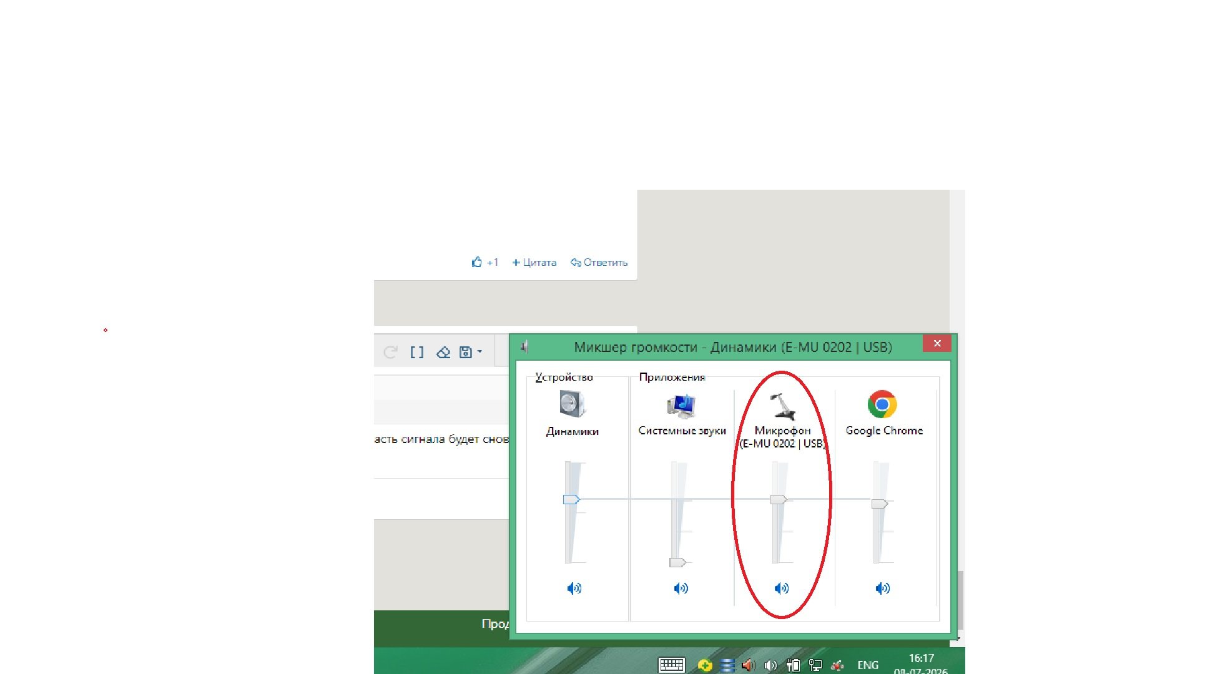Click the Google Chrome app icon
Image resolution: width=1205 pixels, height=674 pixels.
(882, 404)
